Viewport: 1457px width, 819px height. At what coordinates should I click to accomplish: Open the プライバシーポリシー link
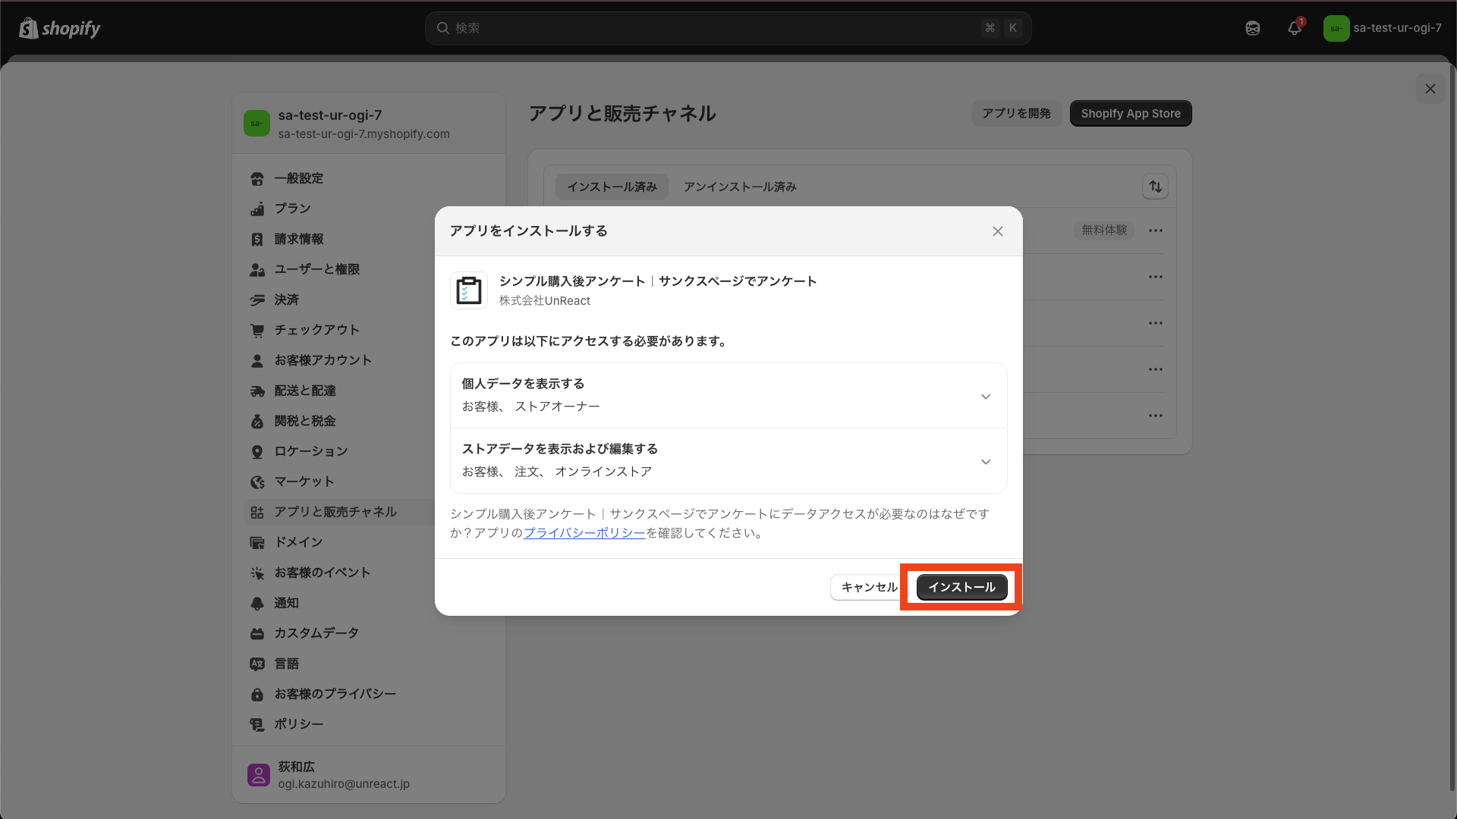click(x=584, y=532)
